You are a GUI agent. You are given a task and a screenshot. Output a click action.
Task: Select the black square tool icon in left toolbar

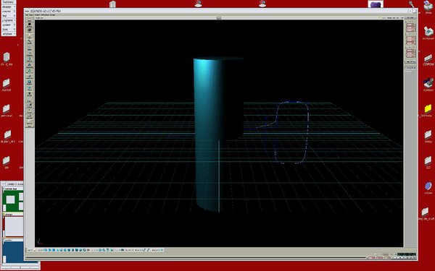[x=30, y=24]
